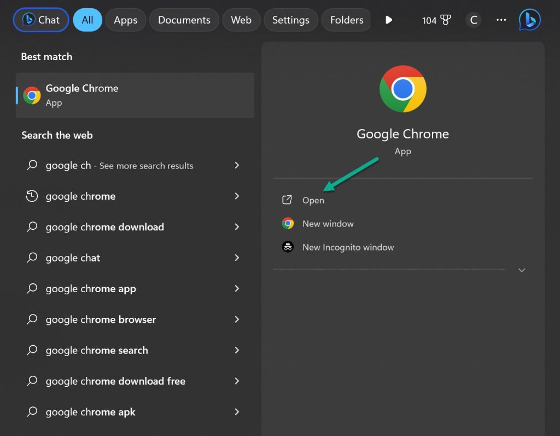This screenshot has height=436, width=560.
Task: Select the Settings filter tab
Action: pyautogui.click(x=290, y=20)
